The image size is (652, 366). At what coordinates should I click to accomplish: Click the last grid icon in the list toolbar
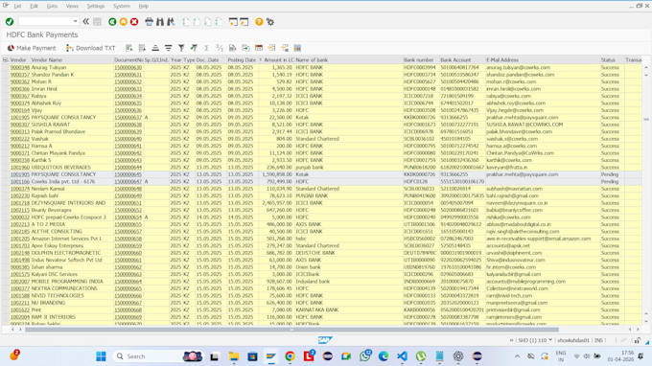click(297, 48)
